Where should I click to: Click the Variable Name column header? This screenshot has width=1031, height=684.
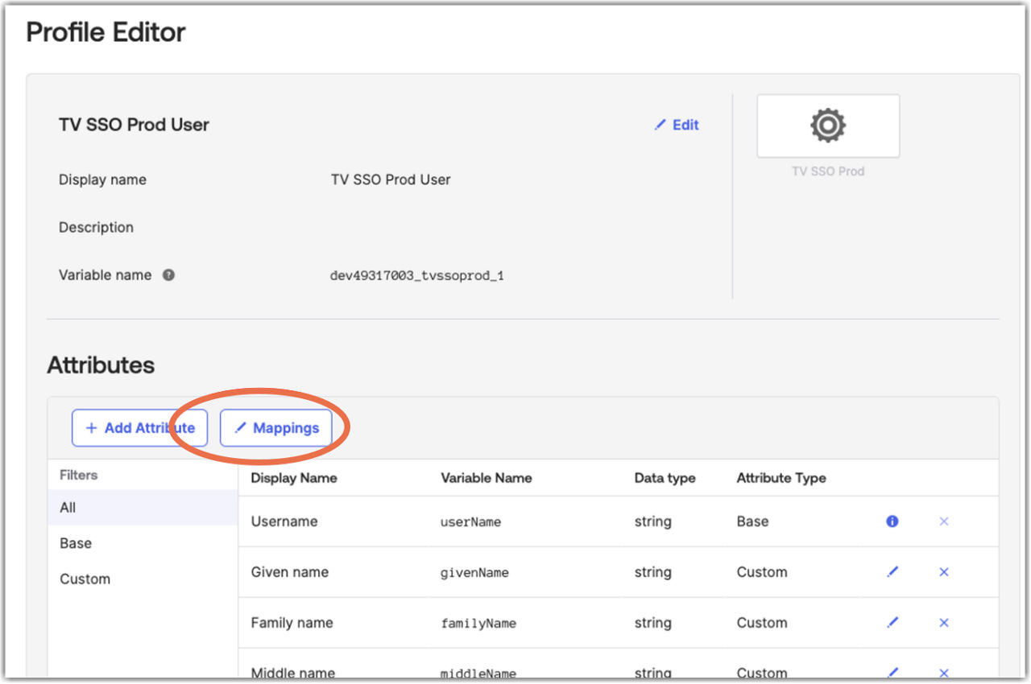pyautogui.click(x=487, y=478)
